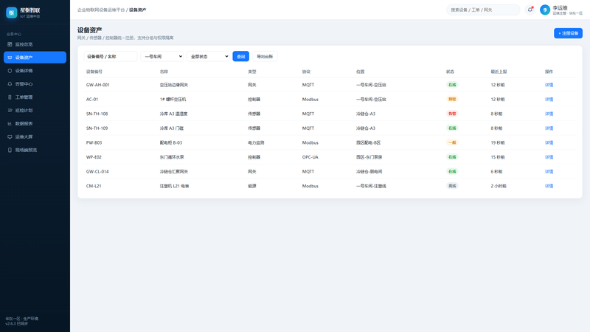Click the 状态 column header

[450, 72]
